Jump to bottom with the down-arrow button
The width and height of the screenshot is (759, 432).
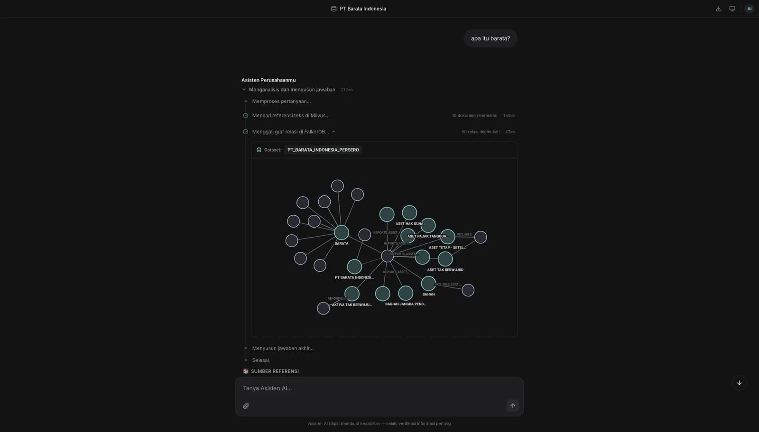coord(739,383)
